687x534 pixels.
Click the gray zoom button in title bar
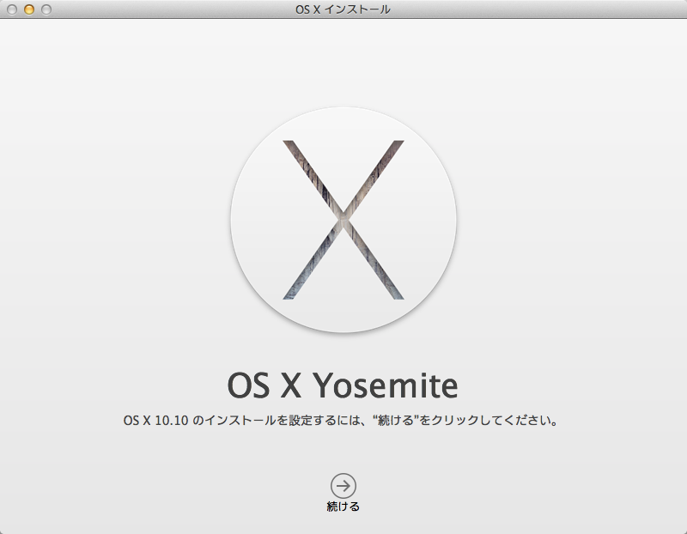click(x=46, y=9)
